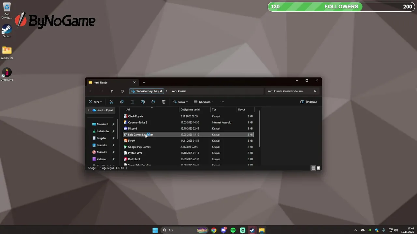Click the Share icon in Explorer toolbar
This screenshot has width=417, height=234.
(x=153, y=102)
